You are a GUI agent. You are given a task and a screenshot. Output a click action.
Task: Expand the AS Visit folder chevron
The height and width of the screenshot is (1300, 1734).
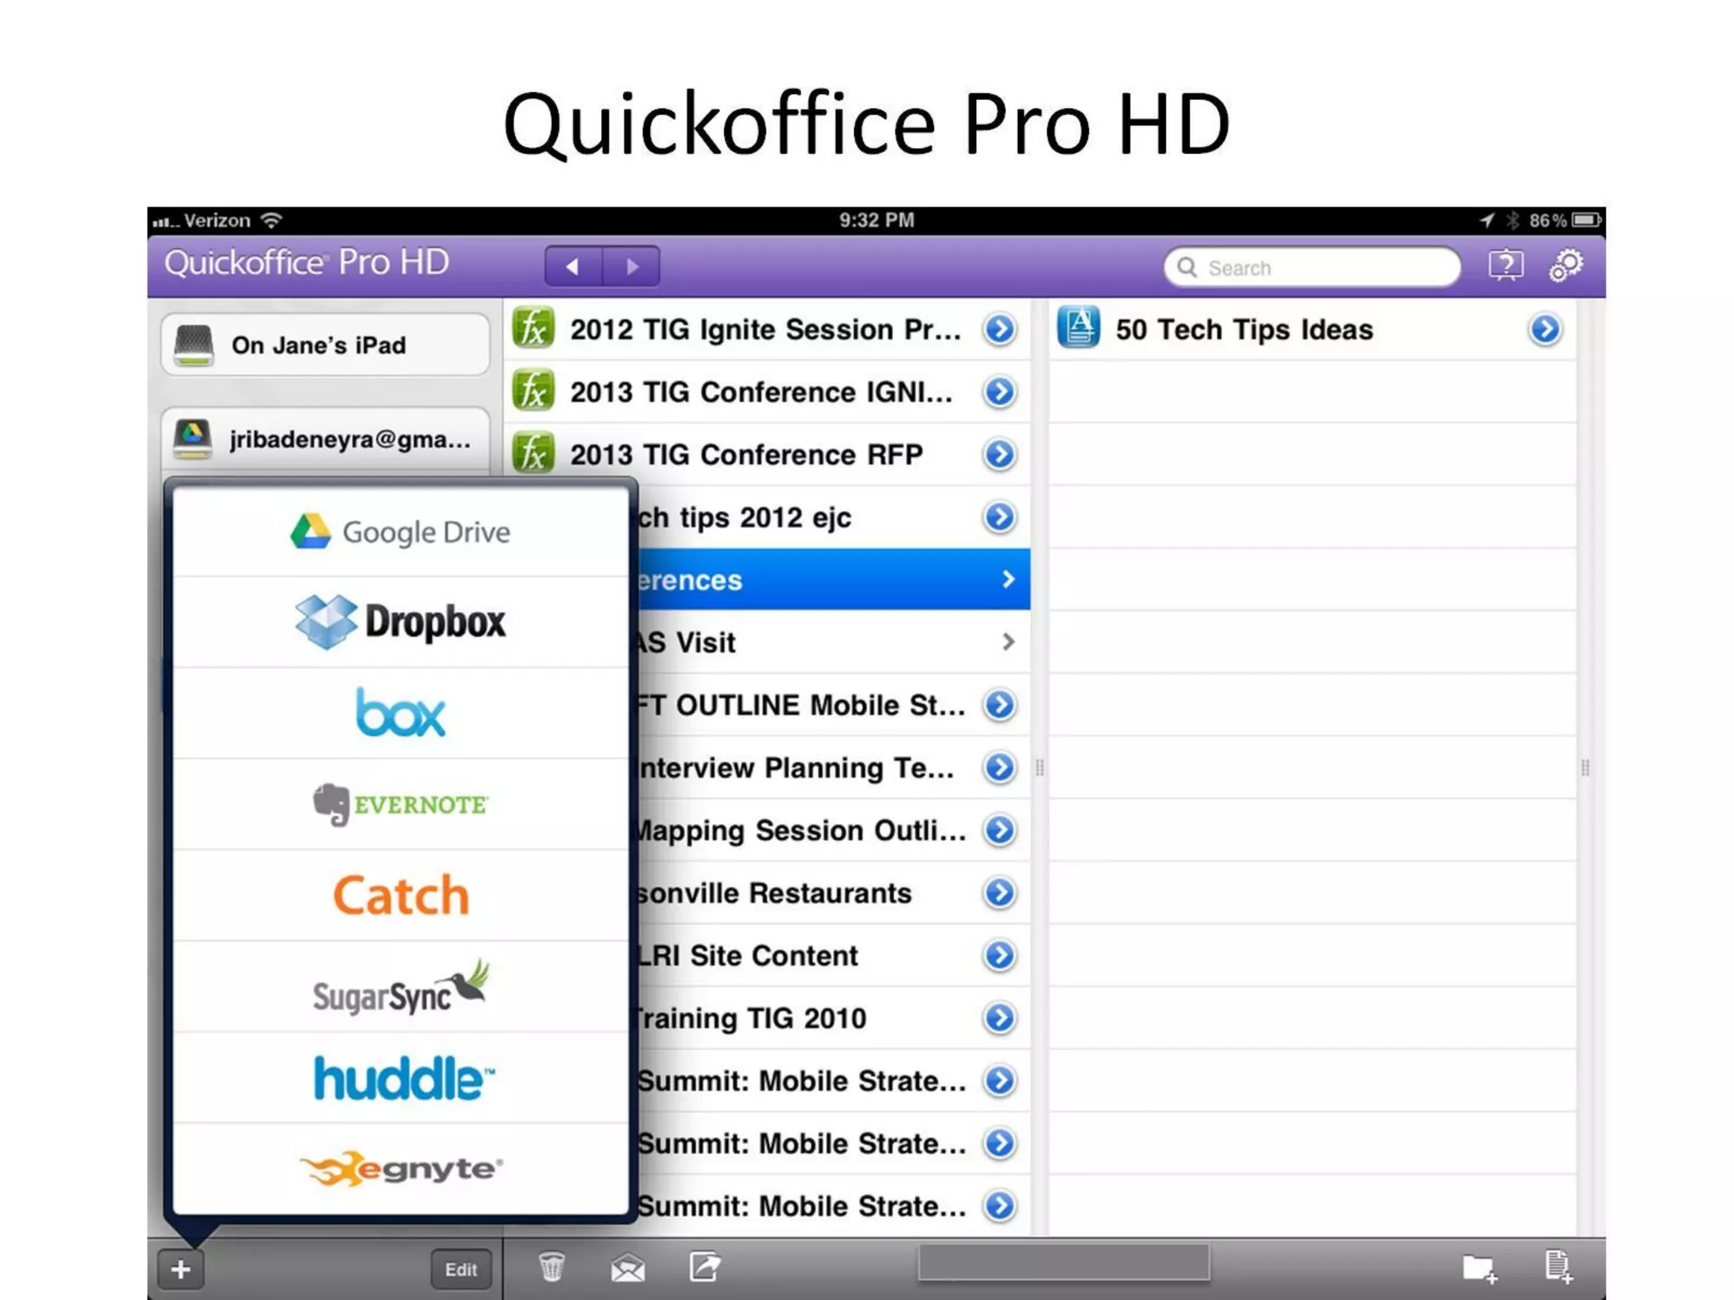[1008, 642]
